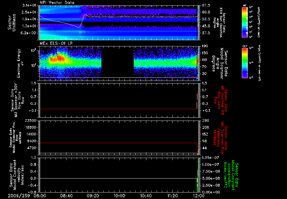Select the 'ESH Sun Elevation Angle degree' axis title

pyautogui.click(x=219, y=22)
